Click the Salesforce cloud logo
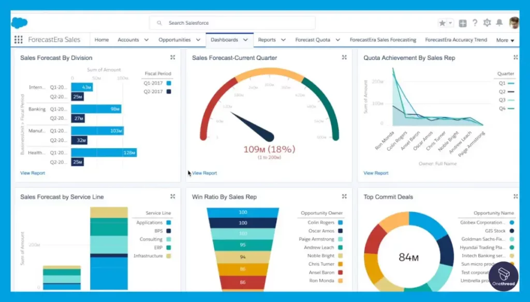The height and width of the screenshot is (302, 530). (x=19, y=23)
